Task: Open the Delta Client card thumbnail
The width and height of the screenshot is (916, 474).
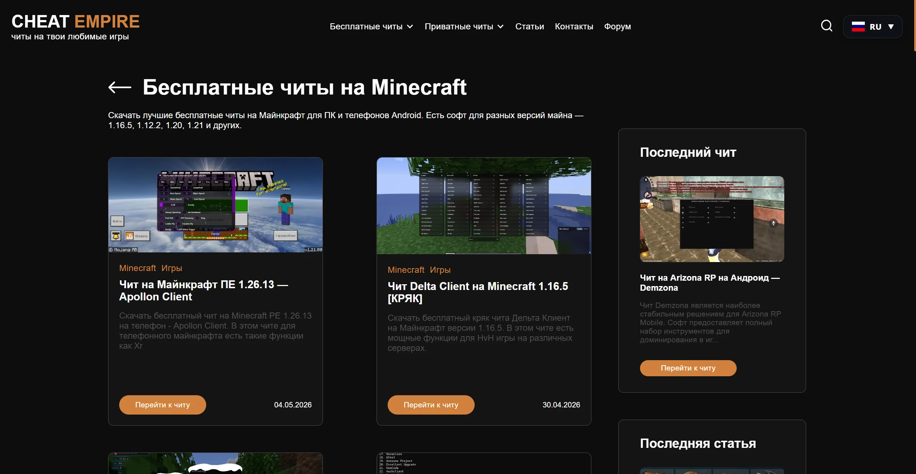Action: (484, 206)
